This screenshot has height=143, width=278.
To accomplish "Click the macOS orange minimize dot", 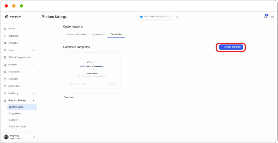I will 14,6.
